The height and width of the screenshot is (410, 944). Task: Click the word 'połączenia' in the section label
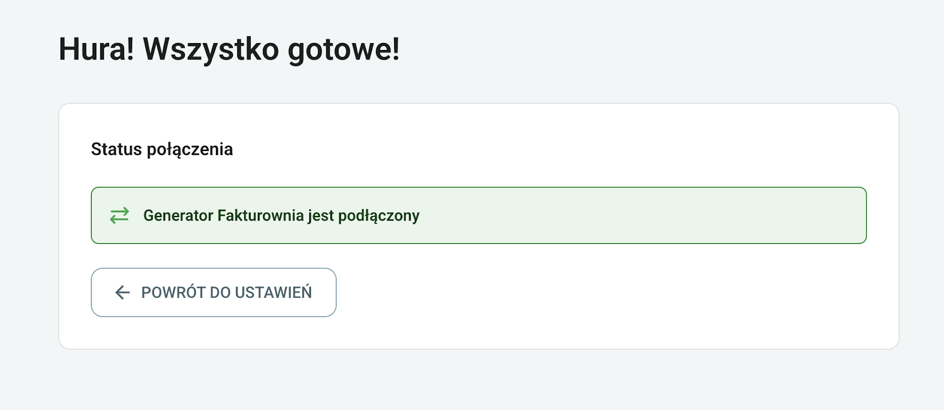(x=189, y=149)
